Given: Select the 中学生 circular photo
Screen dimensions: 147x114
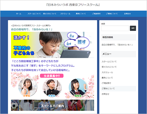Looking at the screenshot, I should tap(52, 88).
